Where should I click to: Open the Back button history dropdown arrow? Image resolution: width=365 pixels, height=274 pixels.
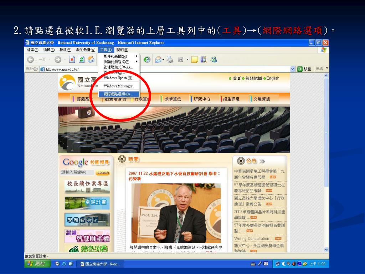pyautogui.click(x=50, y=60)
